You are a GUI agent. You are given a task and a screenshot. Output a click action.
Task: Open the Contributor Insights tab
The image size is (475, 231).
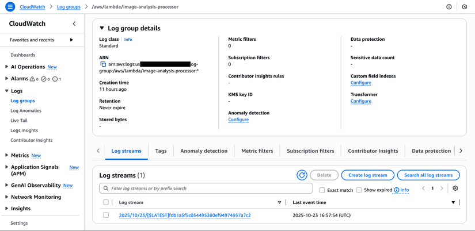[373, 151]
